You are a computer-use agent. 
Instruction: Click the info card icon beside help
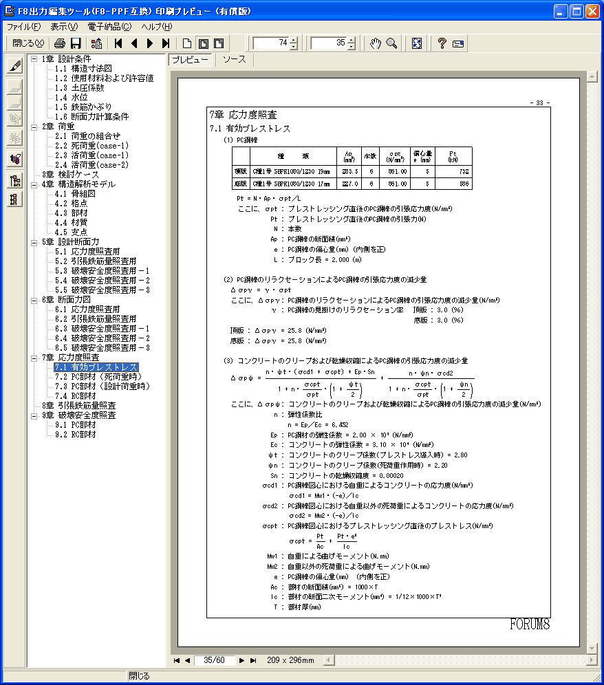coord(458,43)
